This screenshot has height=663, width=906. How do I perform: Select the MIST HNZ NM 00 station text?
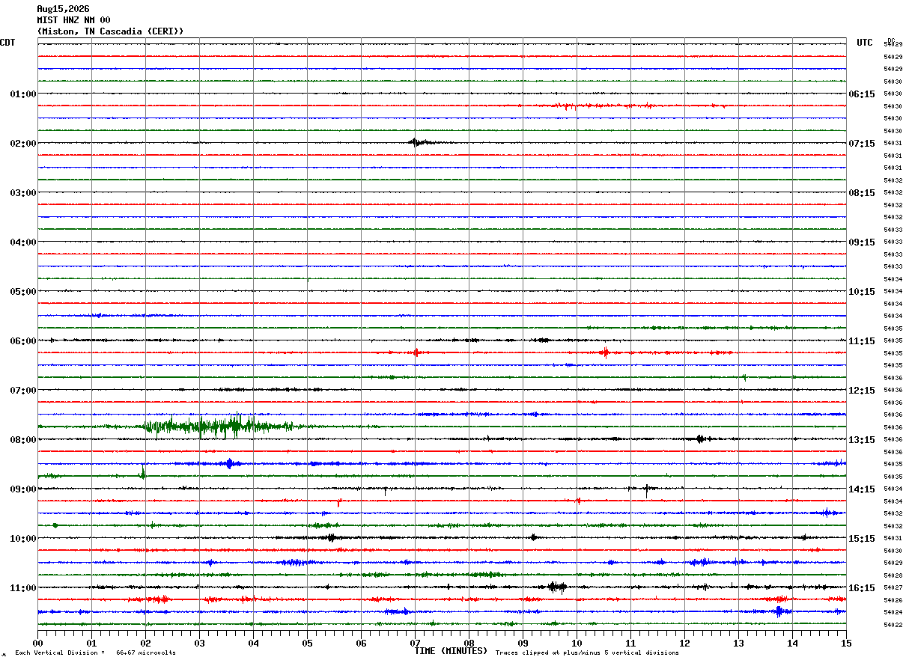click(x=73, y=20)
